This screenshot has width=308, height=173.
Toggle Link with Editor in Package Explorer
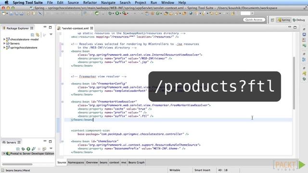pos(38,35)
